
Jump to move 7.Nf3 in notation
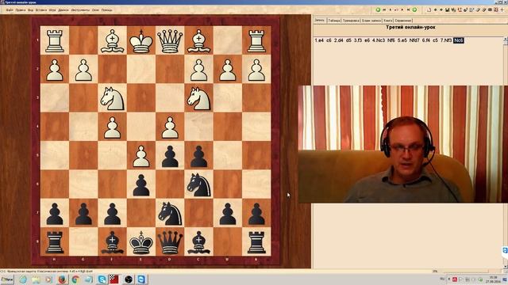446,40
